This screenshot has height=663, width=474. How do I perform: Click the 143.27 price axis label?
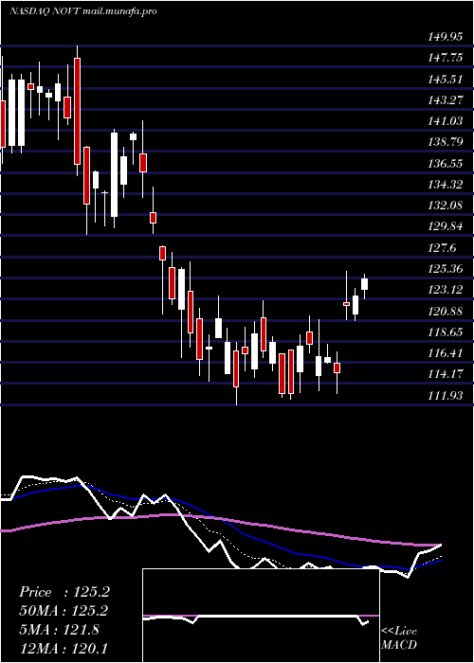point(446,100)
